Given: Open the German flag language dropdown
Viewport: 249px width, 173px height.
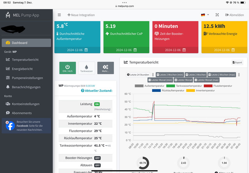Looking at the screenshot, I should click(x=205, y=15).
